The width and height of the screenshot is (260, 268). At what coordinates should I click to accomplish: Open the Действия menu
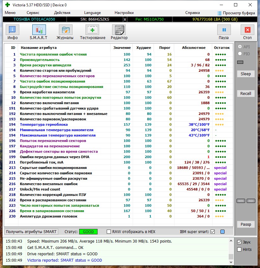(x=62, y=13)
